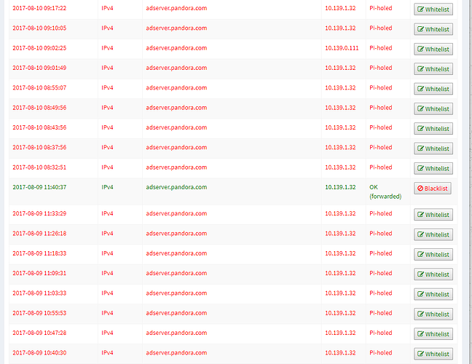This screenshot has width=472, height=364.
Task: Whitelist the query logged at 08:43:56
Action: (x=433, y=129)
